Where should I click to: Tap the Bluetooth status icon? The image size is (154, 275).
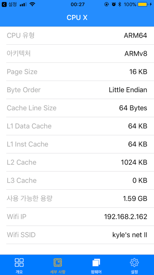point(119,4)
